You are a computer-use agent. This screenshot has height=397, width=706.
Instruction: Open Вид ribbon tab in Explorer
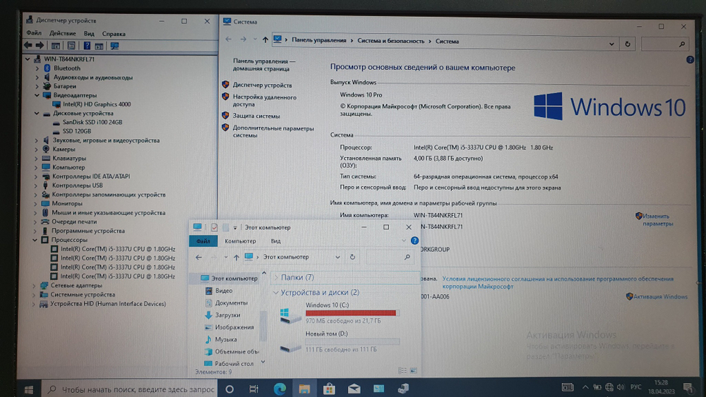click(x=275, y=241)
